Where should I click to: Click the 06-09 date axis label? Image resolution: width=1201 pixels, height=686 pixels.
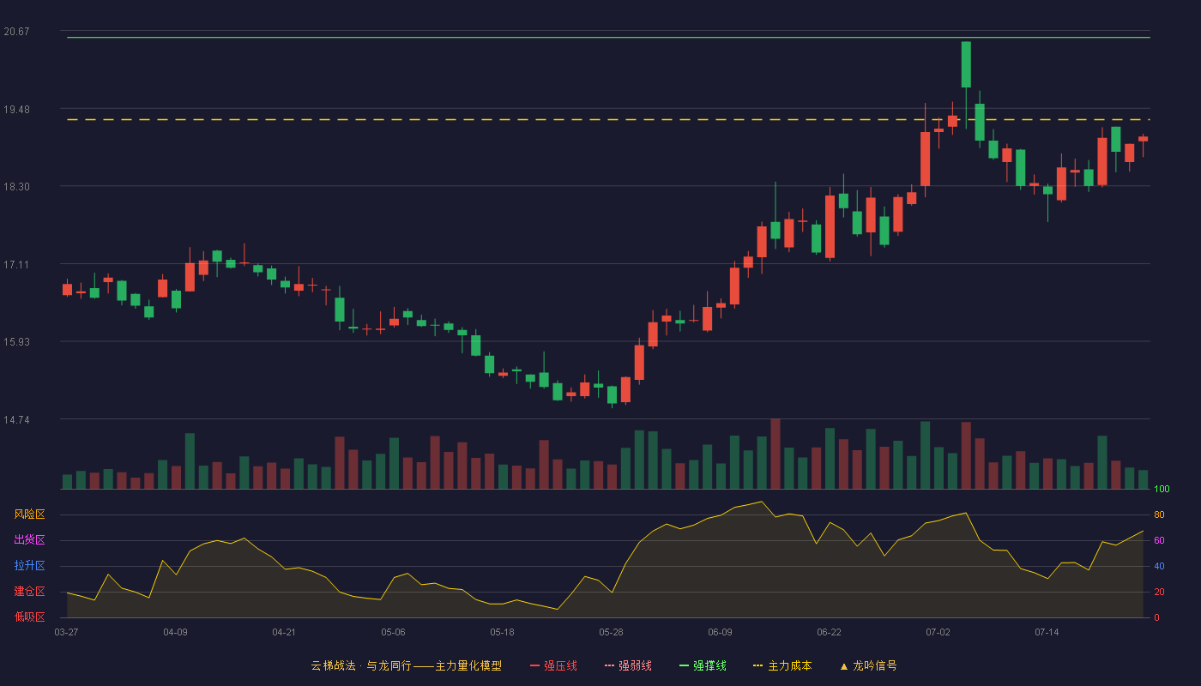(x=720, y=632)
